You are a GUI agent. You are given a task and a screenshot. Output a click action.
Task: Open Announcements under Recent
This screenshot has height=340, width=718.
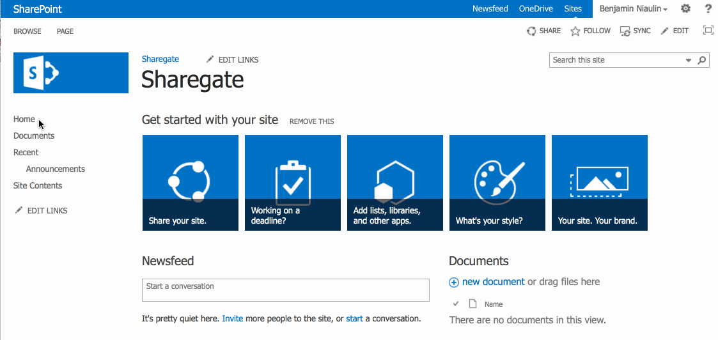coord(56,169)
